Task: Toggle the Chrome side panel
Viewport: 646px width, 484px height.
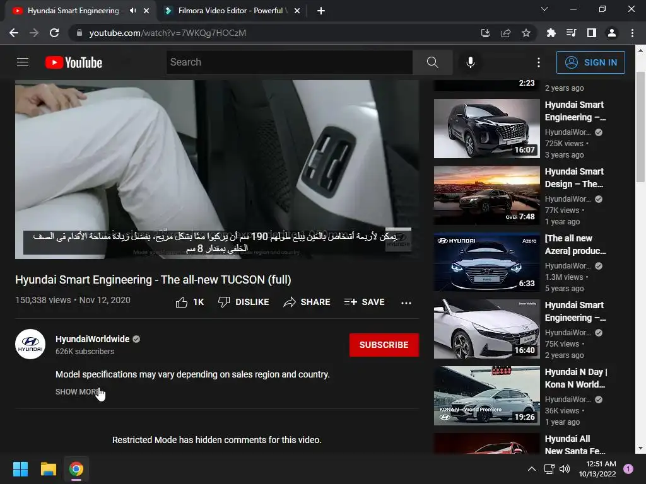Action: click(591, 33)
